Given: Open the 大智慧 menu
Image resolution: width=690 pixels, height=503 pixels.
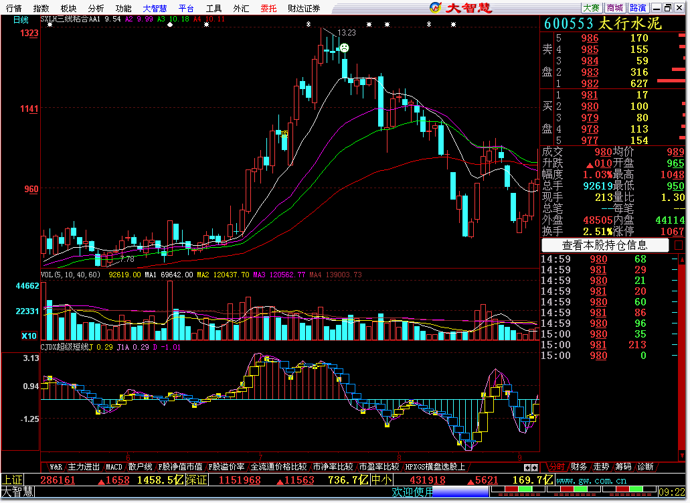Looking at the screenshot, I should (x=155, y=8).
